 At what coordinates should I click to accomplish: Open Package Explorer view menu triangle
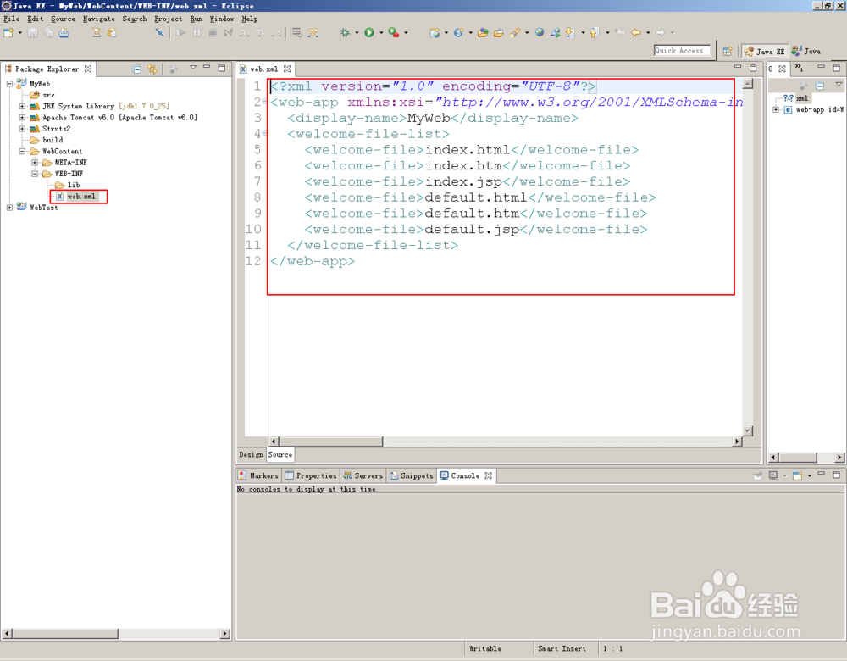coord(193,68)
